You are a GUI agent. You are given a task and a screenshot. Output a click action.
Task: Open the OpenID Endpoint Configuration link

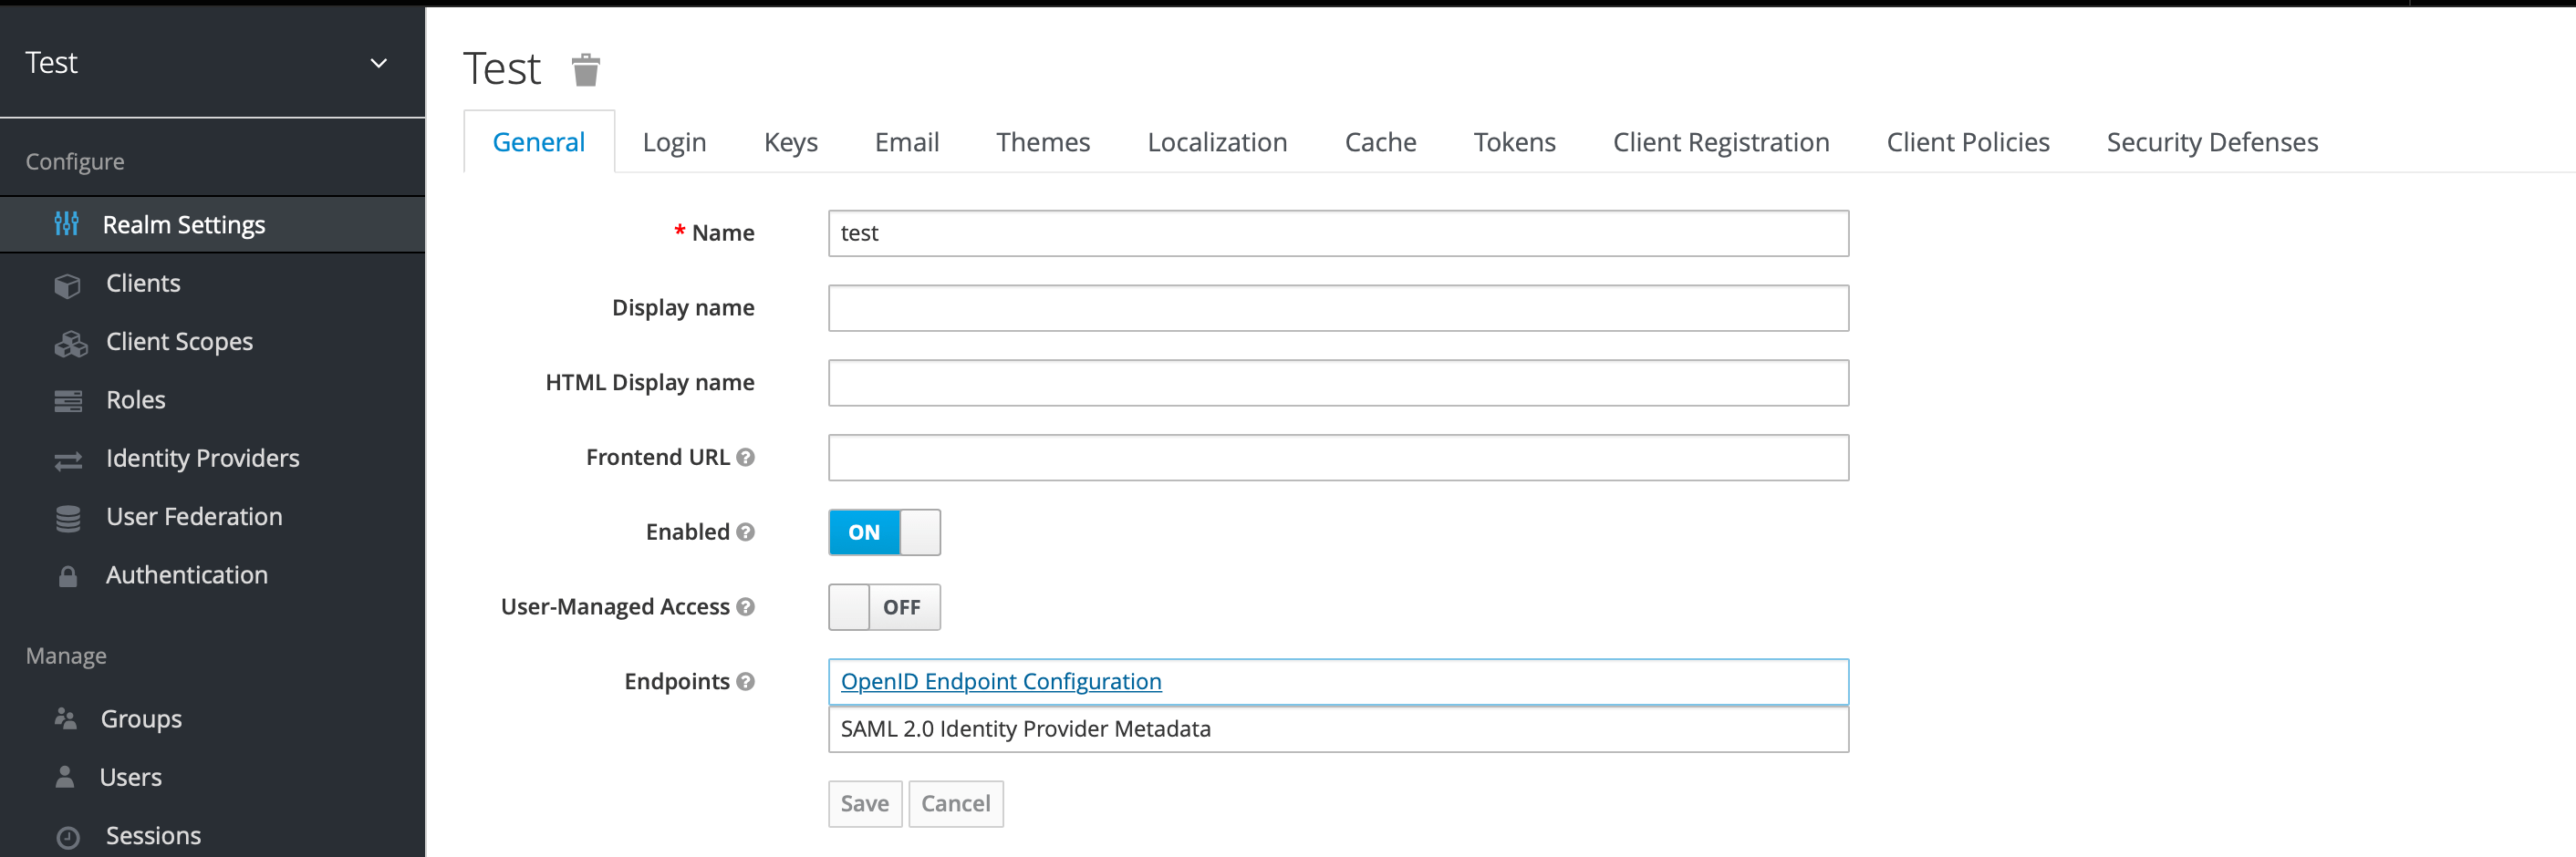coord(1000,681)
